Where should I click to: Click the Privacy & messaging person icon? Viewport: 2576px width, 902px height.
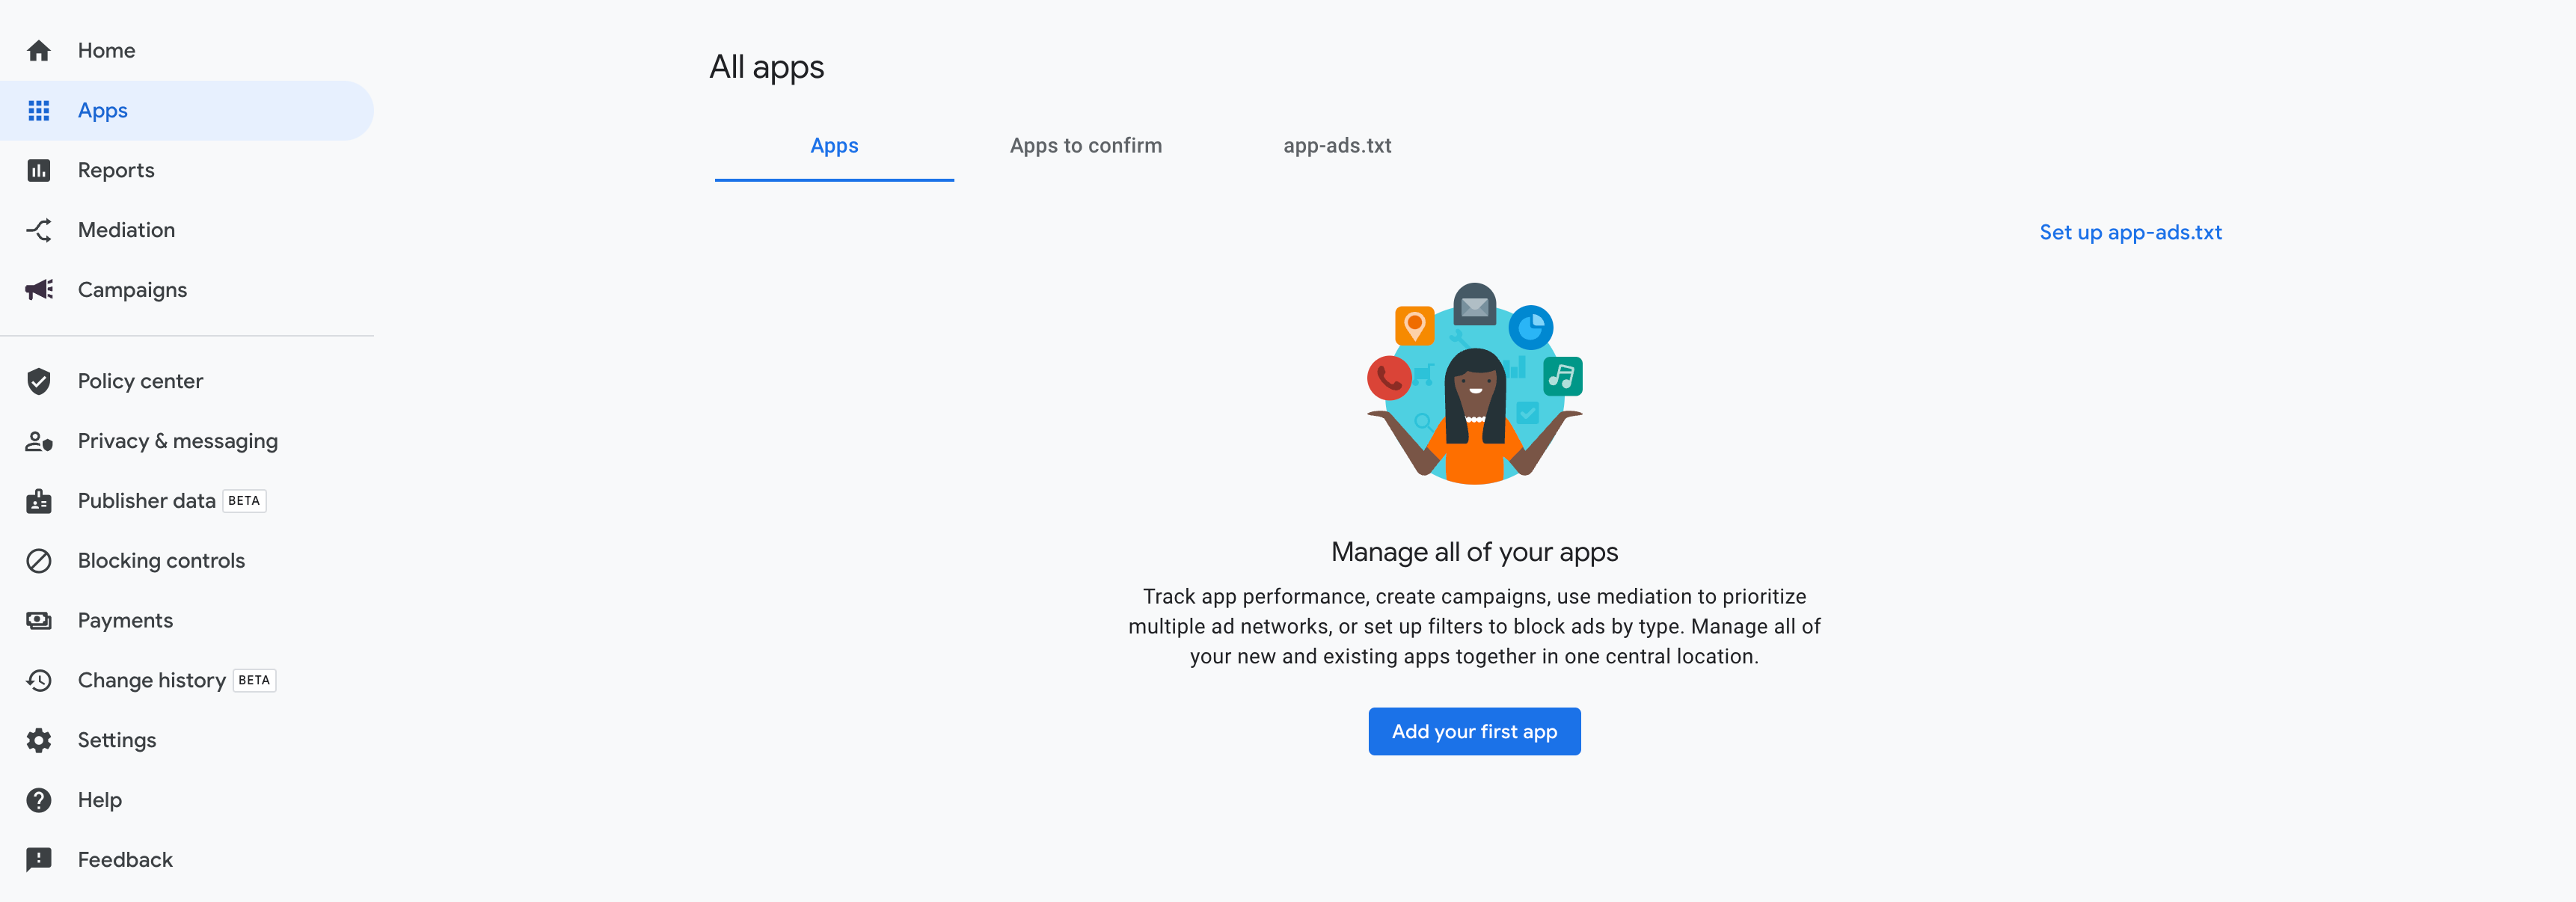click(x=39, y=441)
